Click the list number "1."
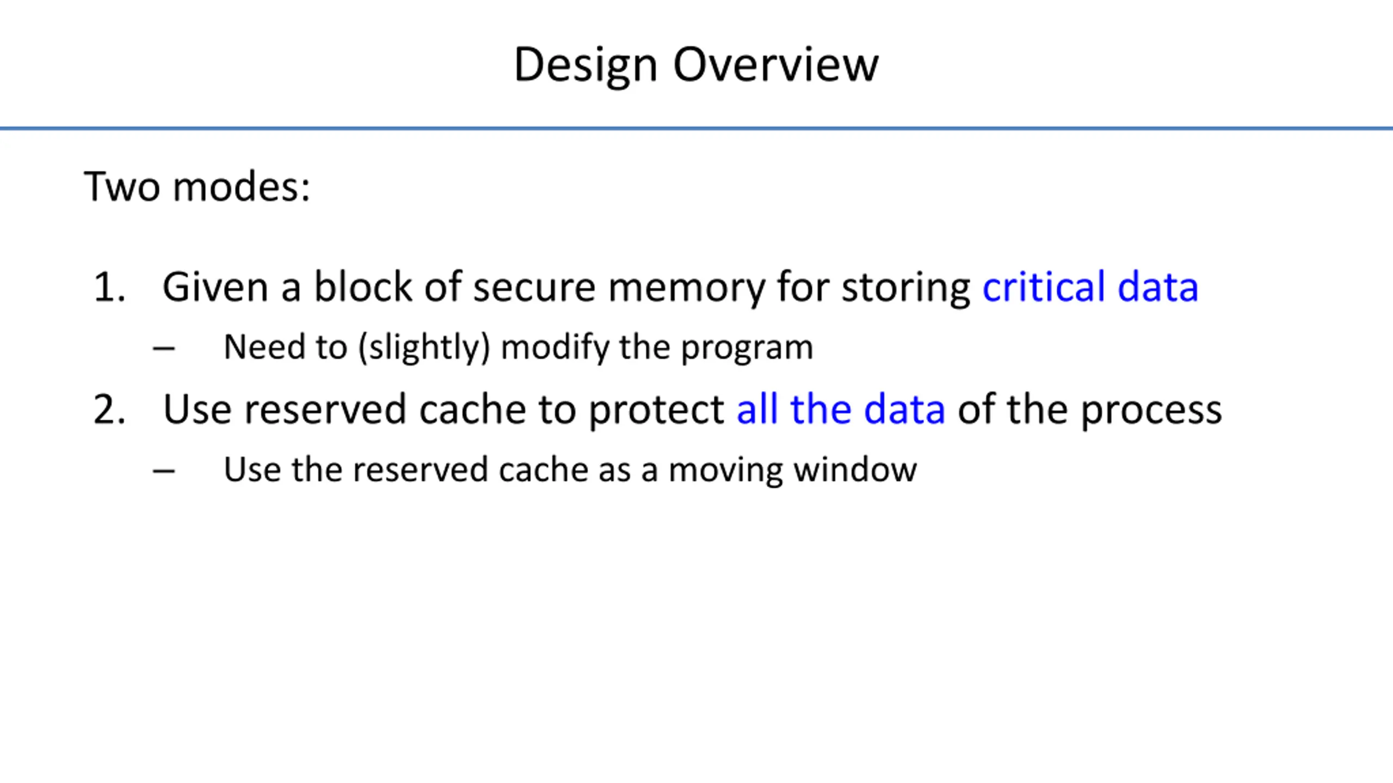The width and height of the screenshot is (1393, 783). (x=109, y=287)
